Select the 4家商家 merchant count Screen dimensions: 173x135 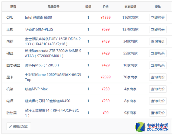[130, 89]
